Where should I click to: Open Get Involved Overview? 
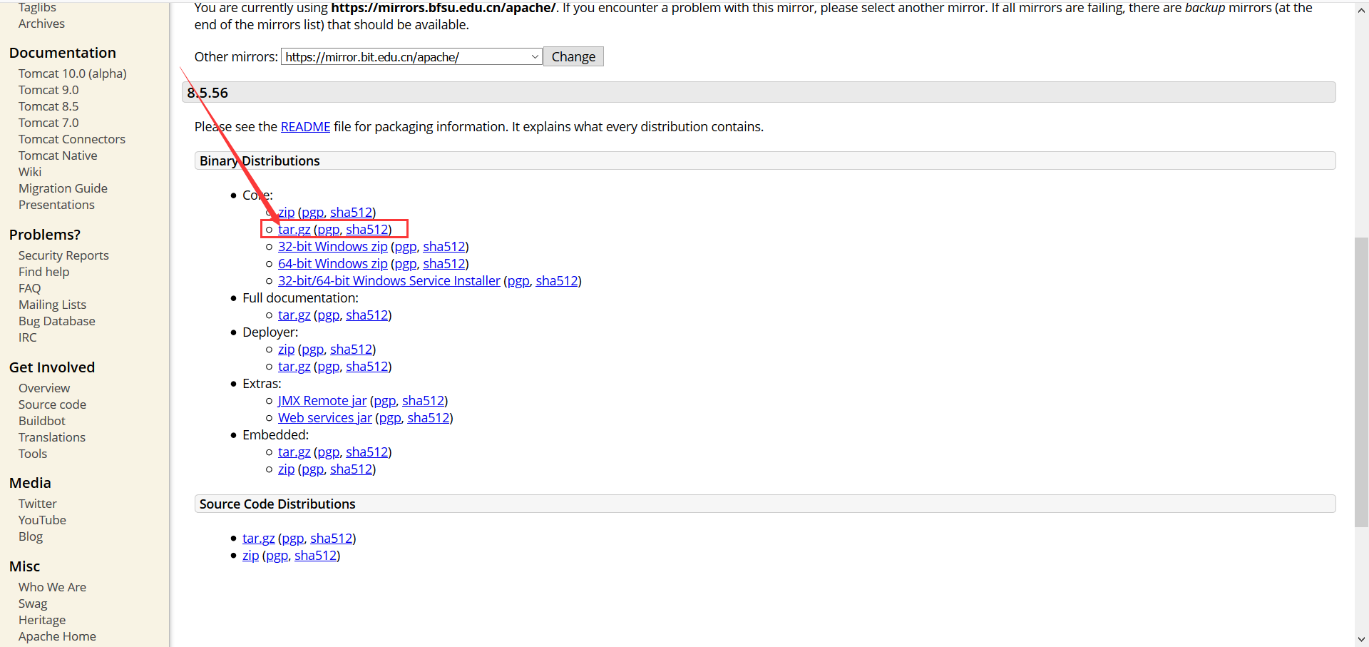pyautogui.click(x=44, y=388)
